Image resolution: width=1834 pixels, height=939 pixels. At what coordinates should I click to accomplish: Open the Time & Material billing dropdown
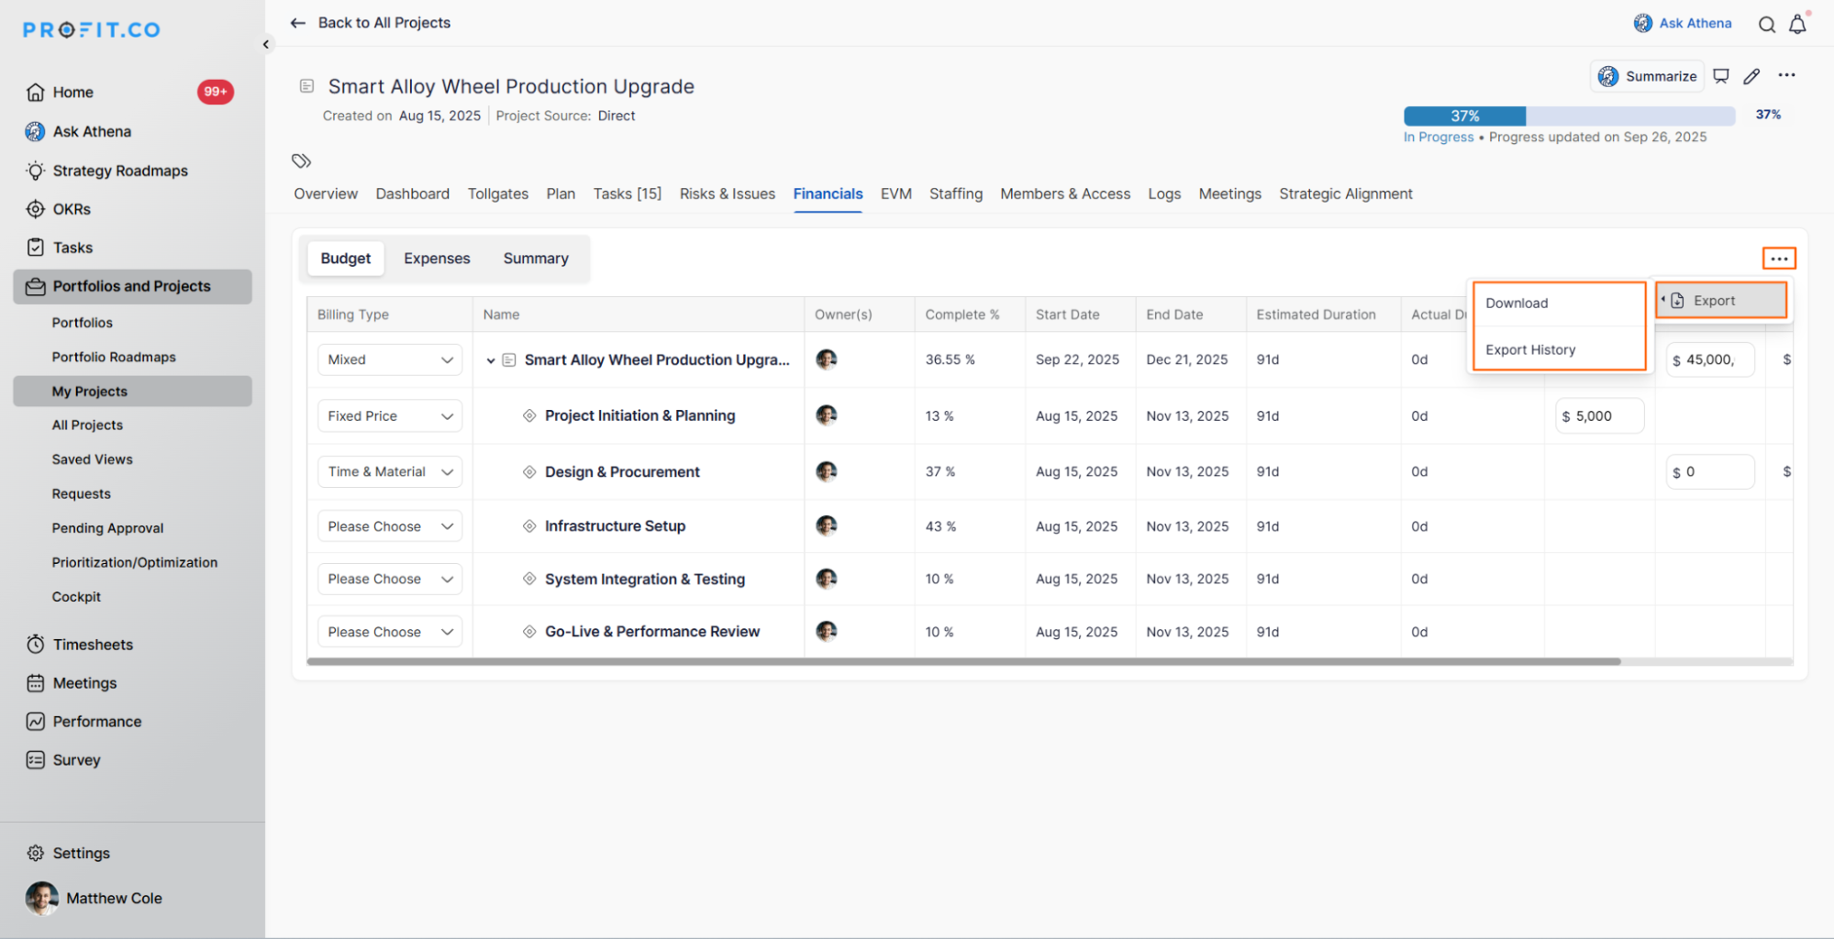[x=390, y=472]
